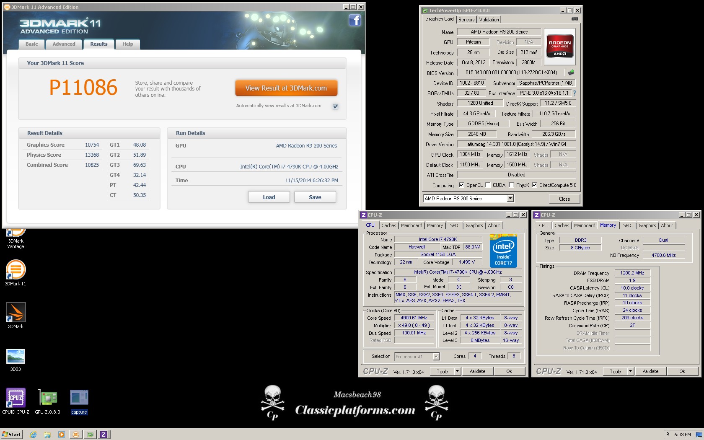Screen dimensions: 704x440
Task: Open the media player taskbar icon
Action: tap(62, 435)
